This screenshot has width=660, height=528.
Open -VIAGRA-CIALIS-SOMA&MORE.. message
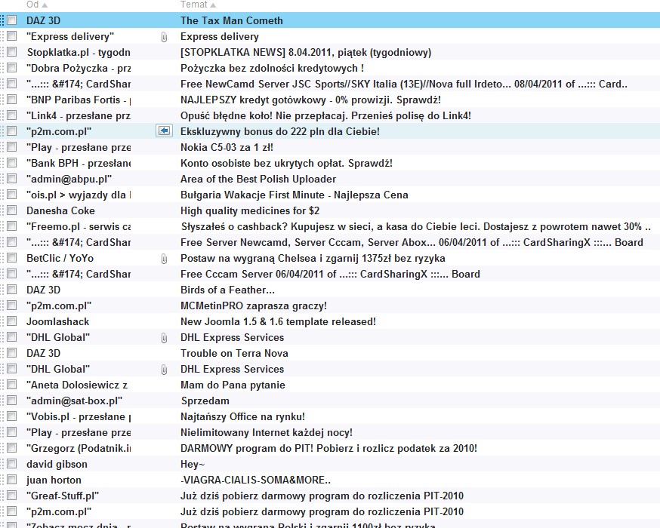[x=255, y=480]
